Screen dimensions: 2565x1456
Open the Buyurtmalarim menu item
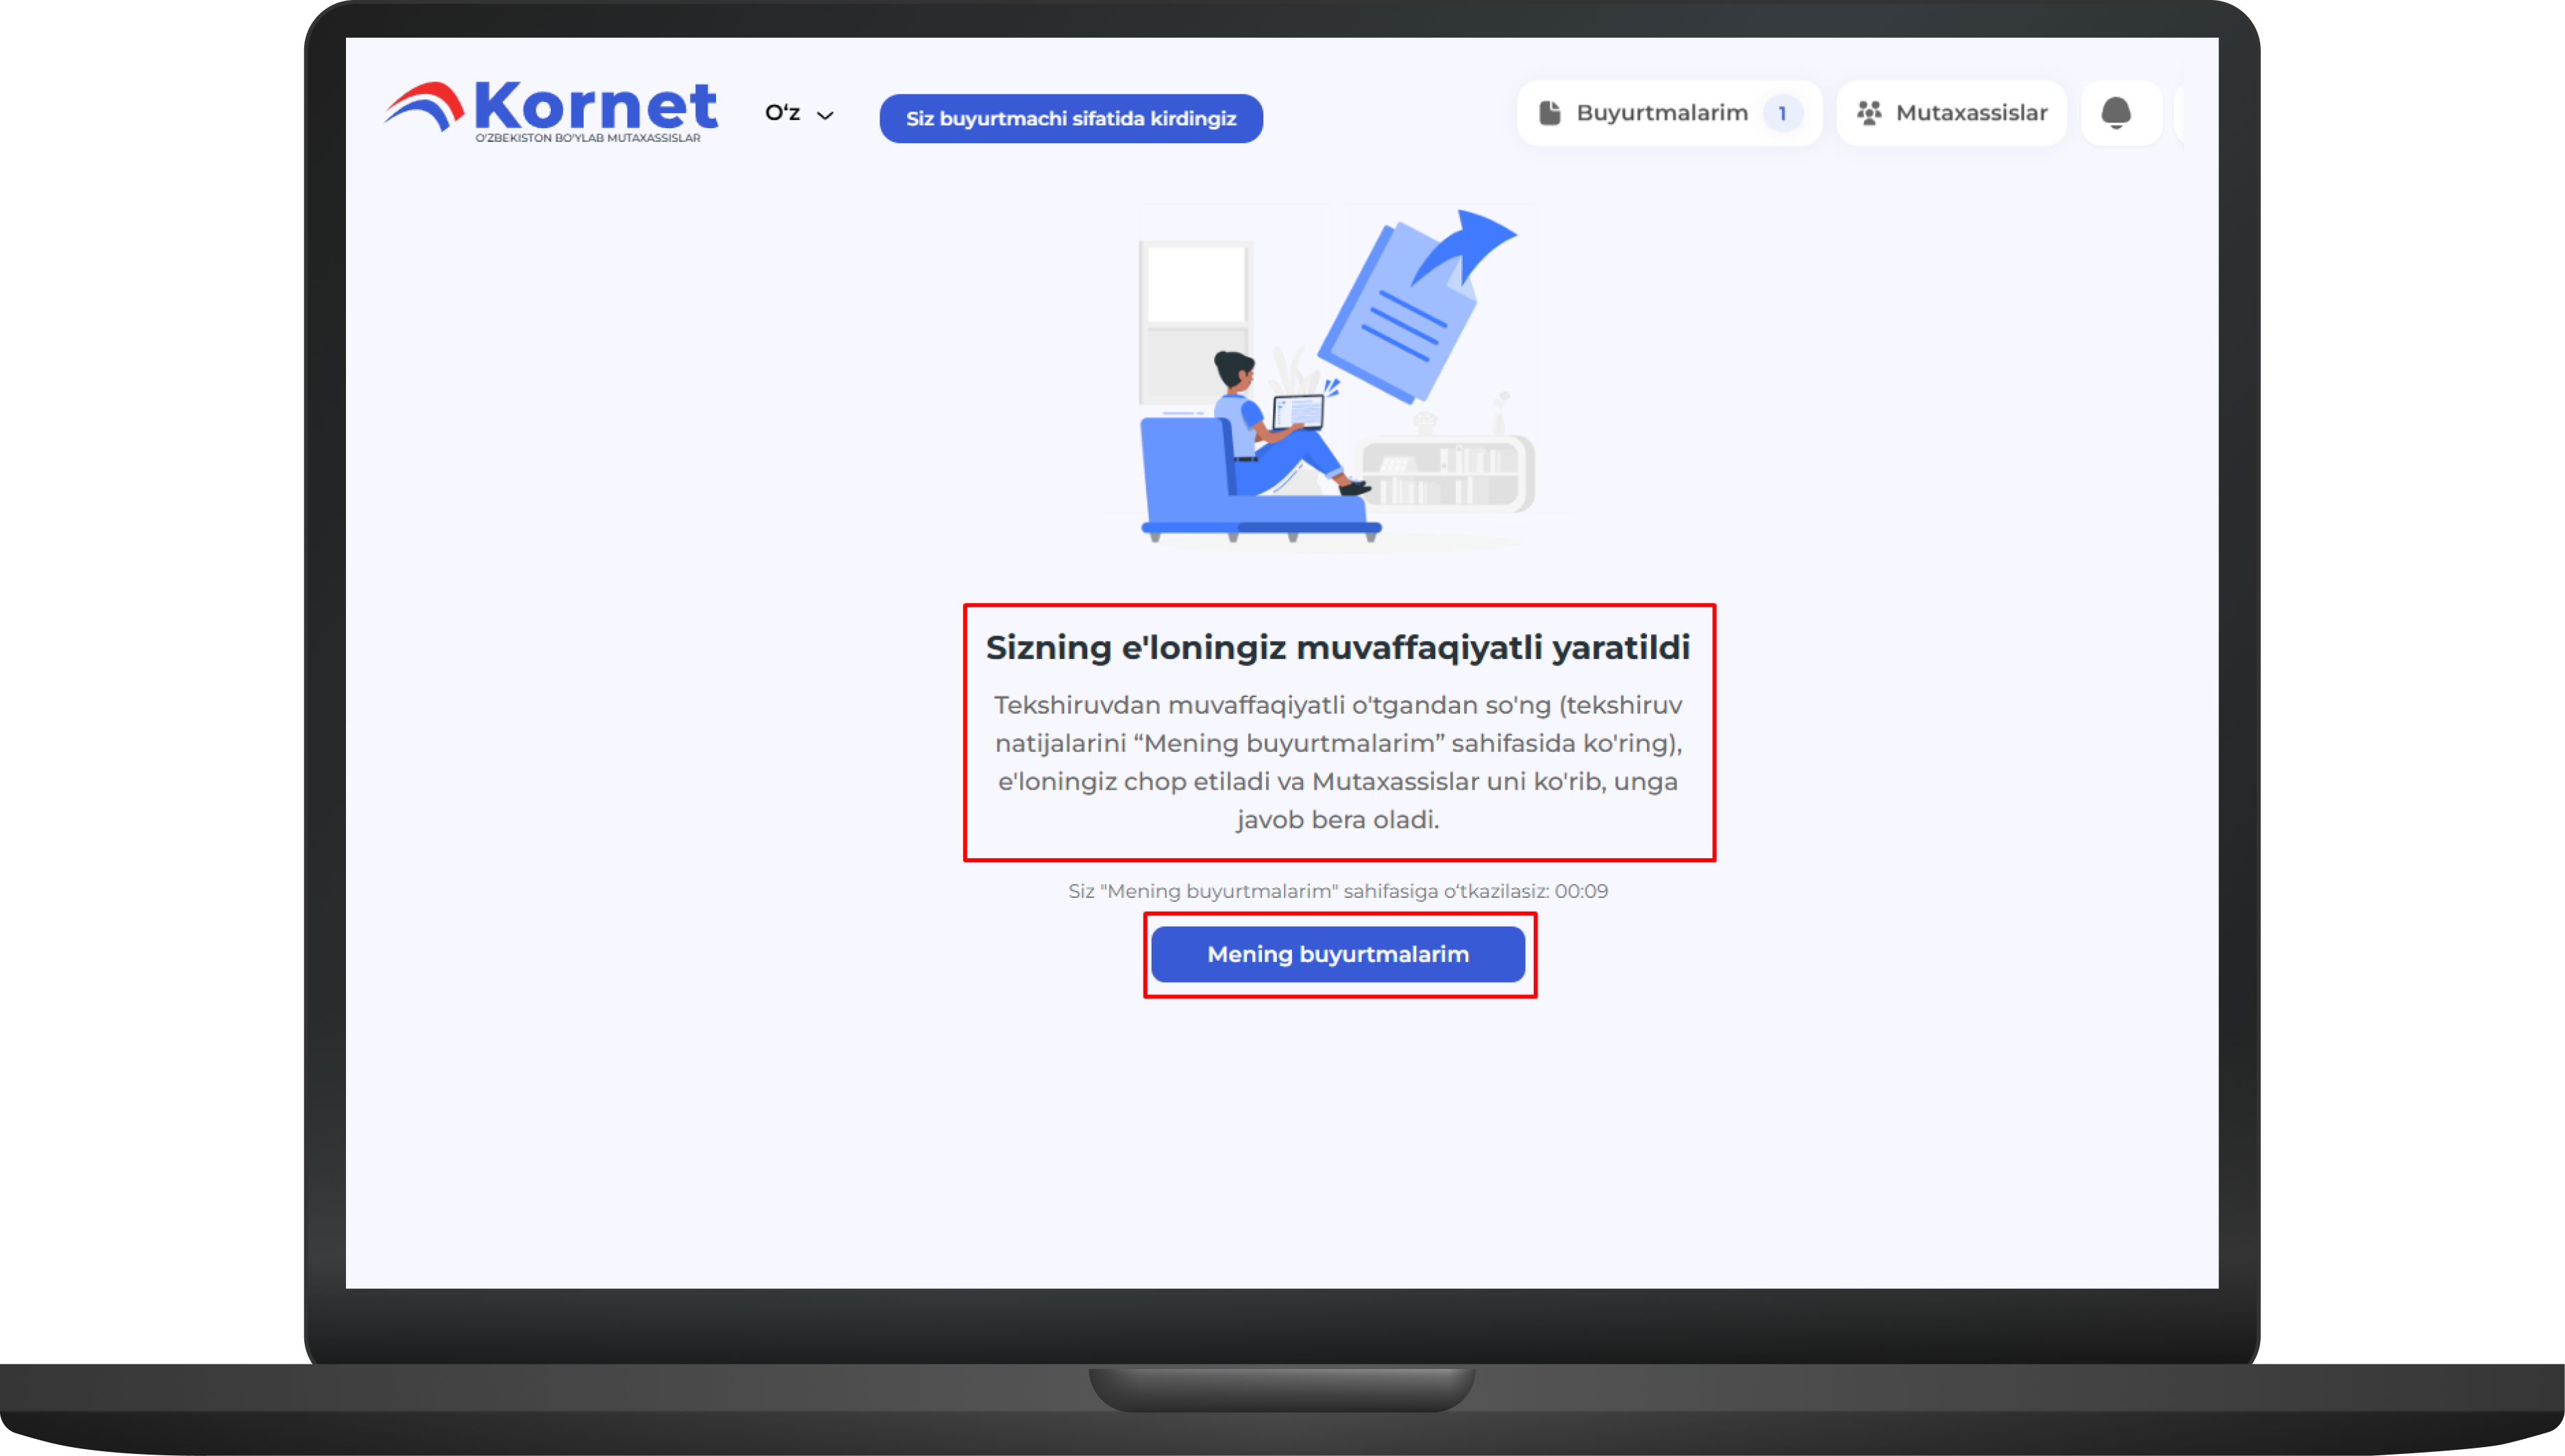(x=1668, y=113)
